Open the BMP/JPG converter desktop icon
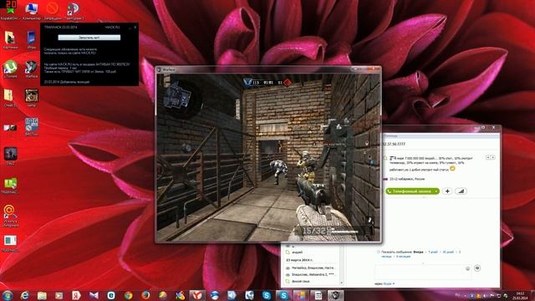Image resolution: width=535 pixels, height=301 pixels. (32, 127)
